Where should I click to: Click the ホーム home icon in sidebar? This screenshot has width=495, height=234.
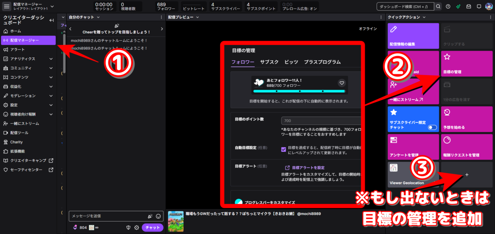tap(6, 31)
